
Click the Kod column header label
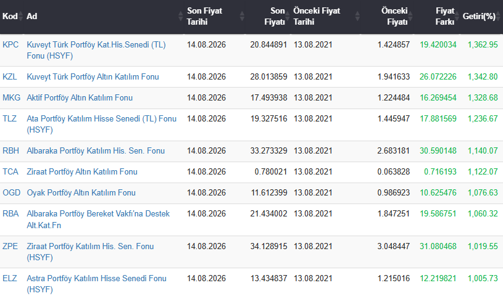[10, 16]
